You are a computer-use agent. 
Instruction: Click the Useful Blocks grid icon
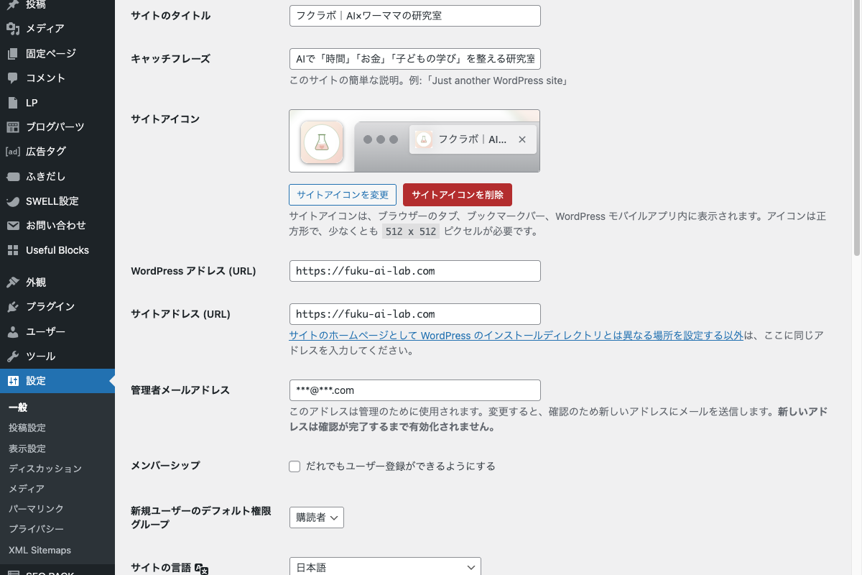coord(13,250)
